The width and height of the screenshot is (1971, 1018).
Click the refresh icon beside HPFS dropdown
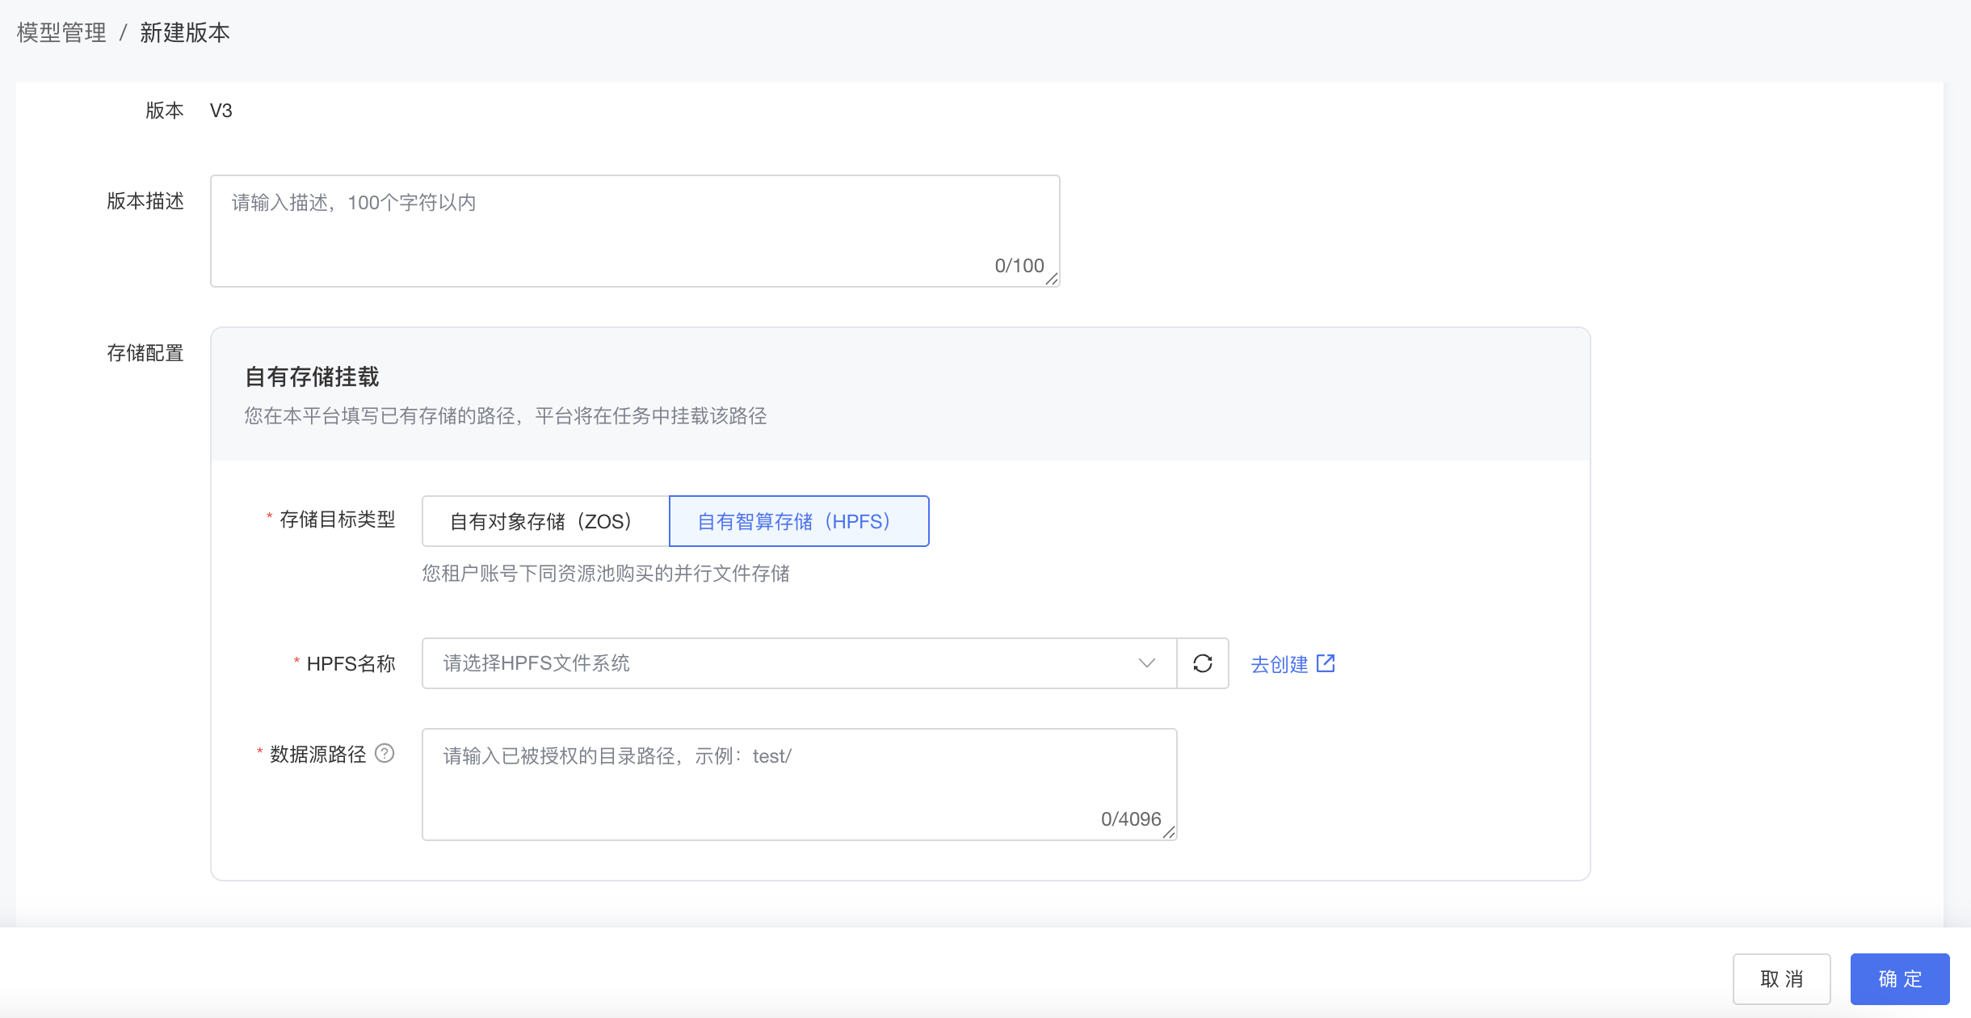point(1202,663)
